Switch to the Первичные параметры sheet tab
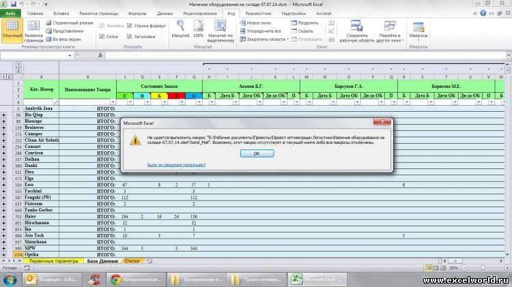The height and width of the screenshot is (287, 512). (53, 261)
